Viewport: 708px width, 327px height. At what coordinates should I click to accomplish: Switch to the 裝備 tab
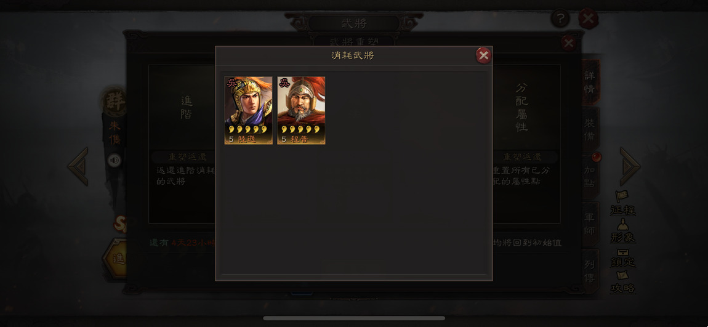[590, 129]
